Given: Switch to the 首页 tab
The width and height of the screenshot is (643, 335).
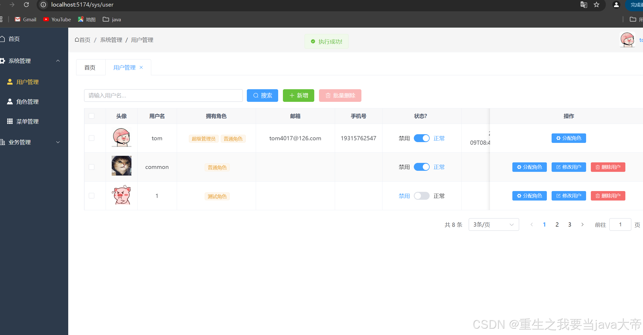Looking at the screenshot, I should click(90, 67).
